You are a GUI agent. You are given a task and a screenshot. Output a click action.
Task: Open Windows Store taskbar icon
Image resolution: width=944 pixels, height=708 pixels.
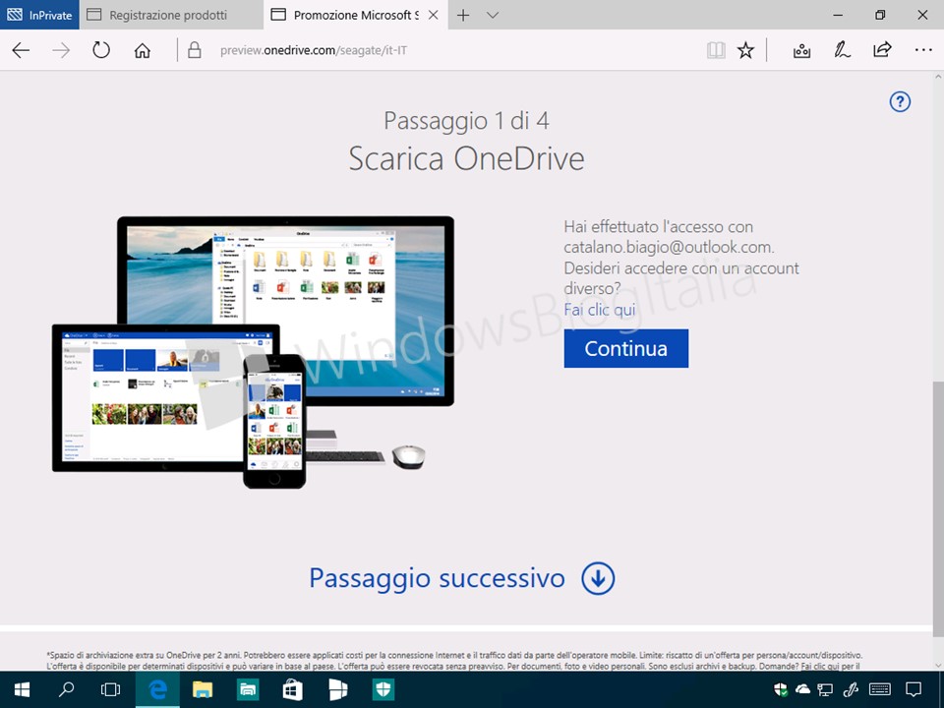tap(293, 690)
